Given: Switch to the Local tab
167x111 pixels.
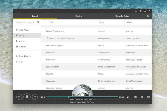Looking at the screenshot, I should pyautogui.click(x=35, y=16).
